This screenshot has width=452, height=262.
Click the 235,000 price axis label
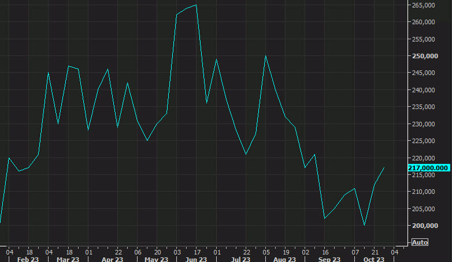[x=423, y=107]
